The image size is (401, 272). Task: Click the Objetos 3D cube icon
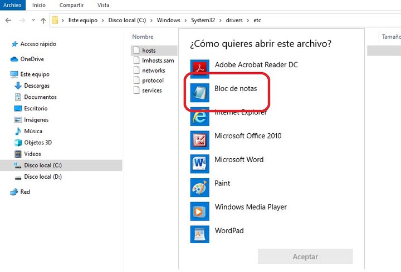(x=18, y=143)
